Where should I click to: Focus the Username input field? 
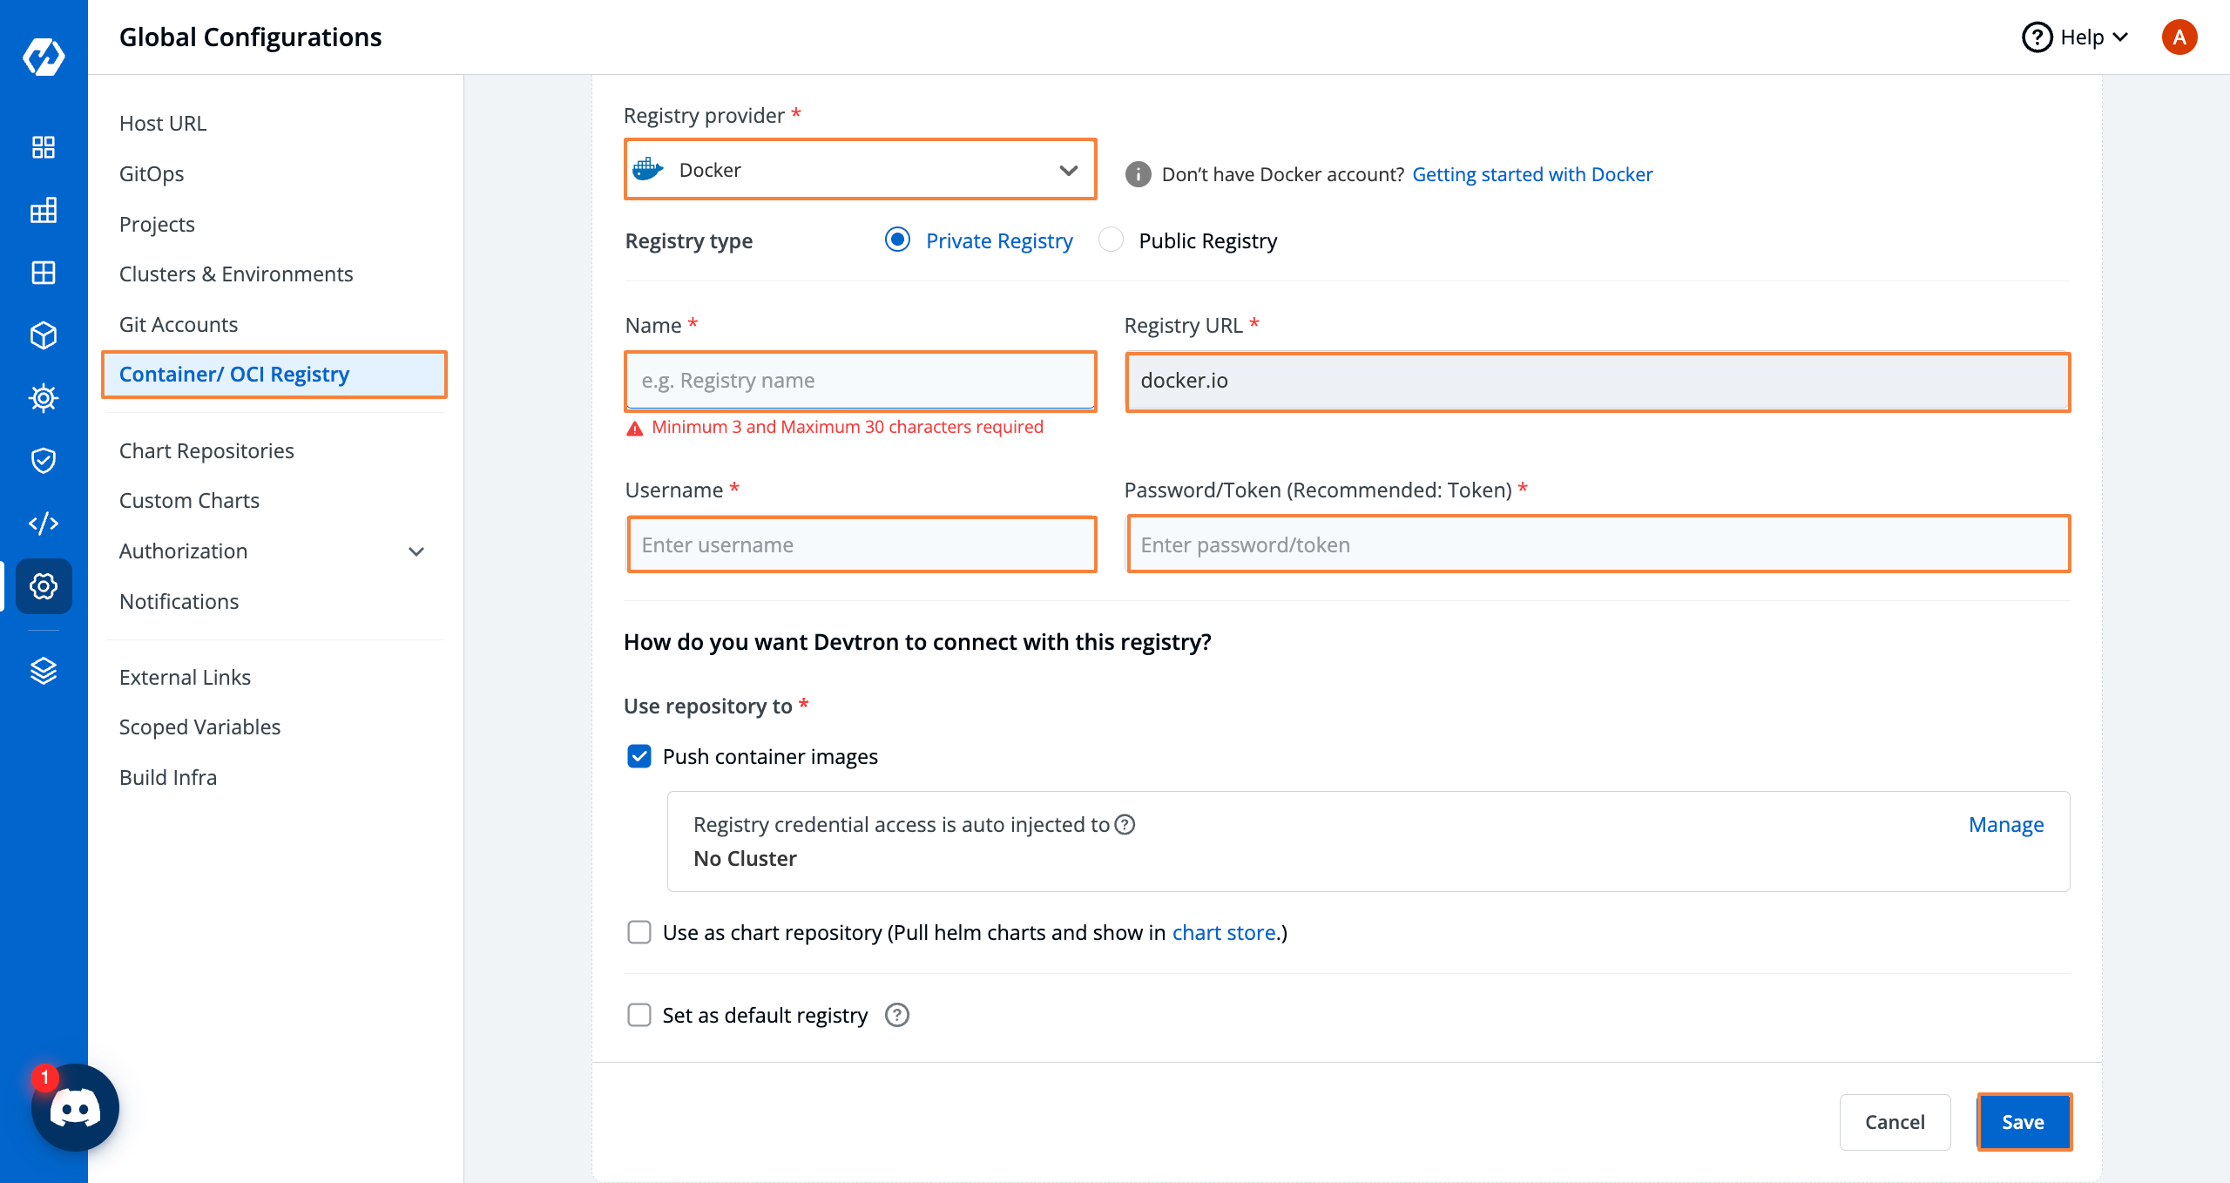coord(861,545)
